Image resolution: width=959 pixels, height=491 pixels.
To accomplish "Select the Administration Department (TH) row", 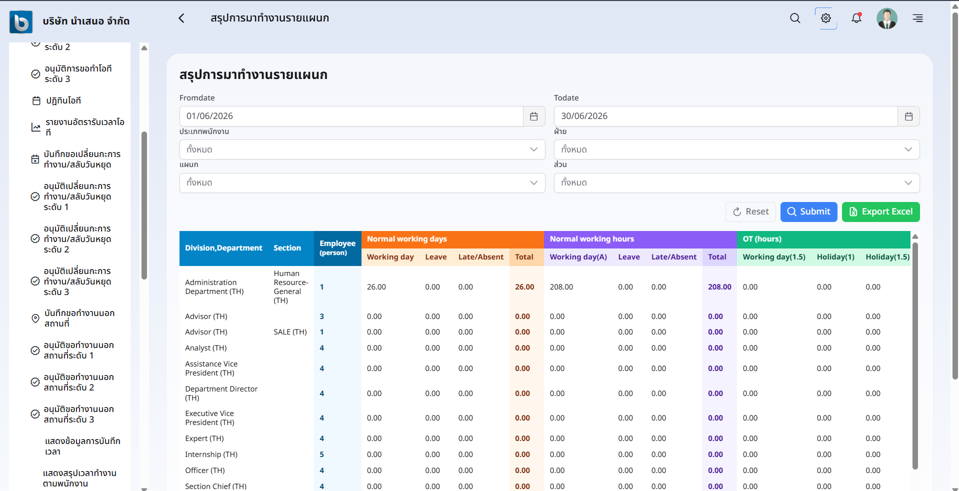I will coord(545,287).
